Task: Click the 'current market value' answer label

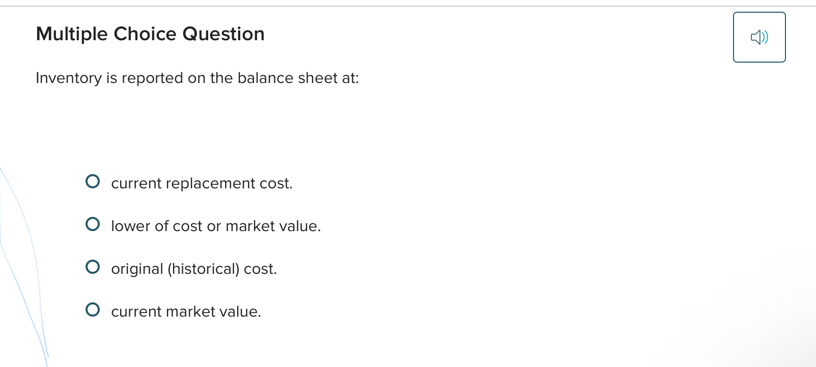Action: pos(186,312)
